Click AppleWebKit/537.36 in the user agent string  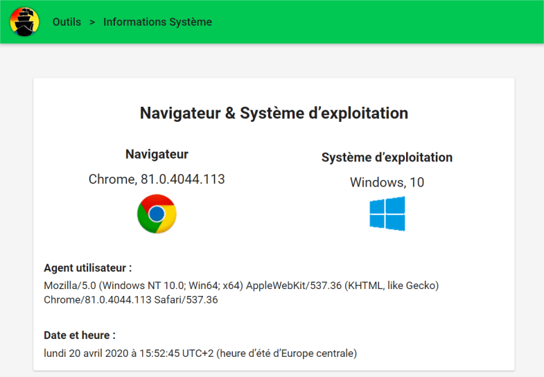tap(294, 286)
